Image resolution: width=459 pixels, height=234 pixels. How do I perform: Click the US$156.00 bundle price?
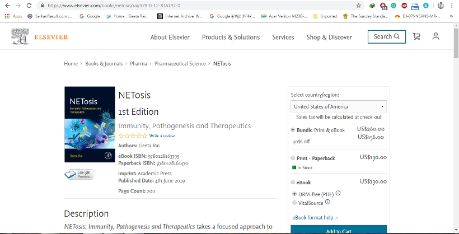(x=371, y=137)
